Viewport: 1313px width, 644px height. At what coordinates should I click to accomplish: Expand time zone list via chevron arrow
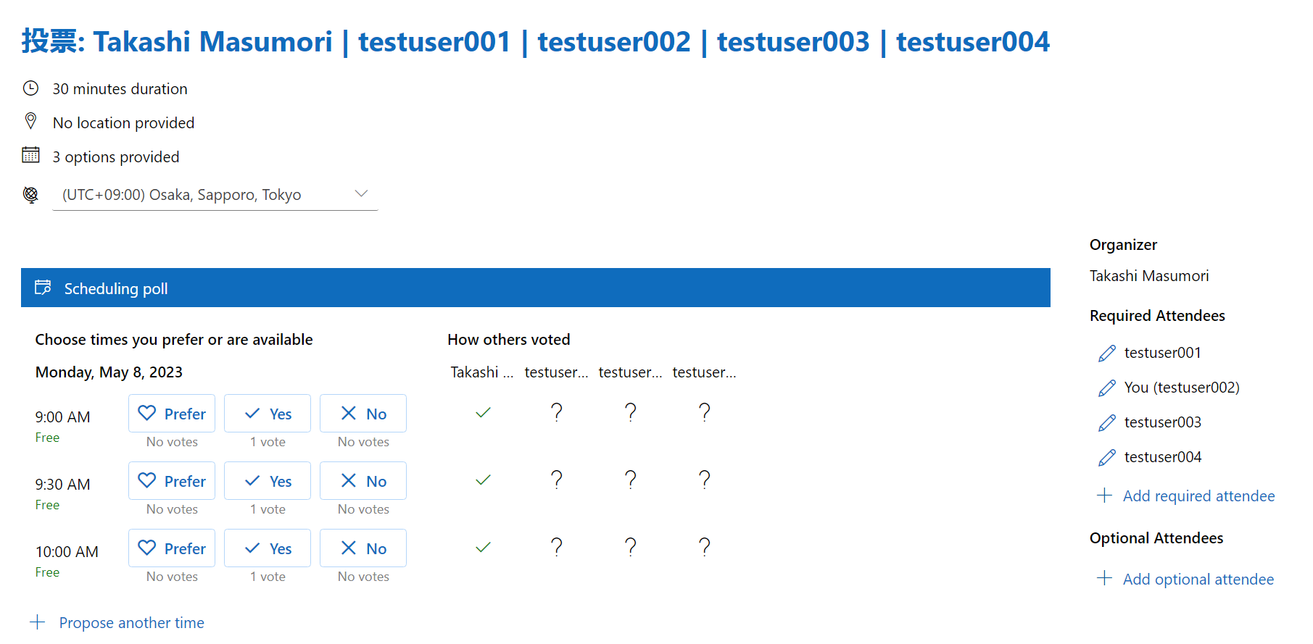[x=361, y=193]
